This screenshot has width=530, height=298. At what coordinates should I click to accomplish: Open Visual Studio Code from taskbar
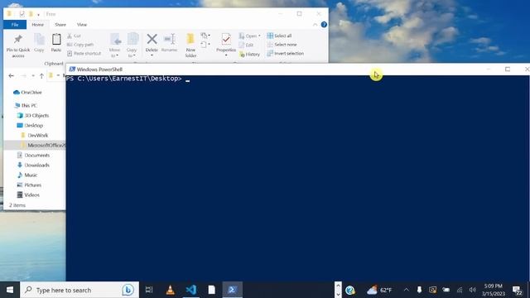coord(191,290)
